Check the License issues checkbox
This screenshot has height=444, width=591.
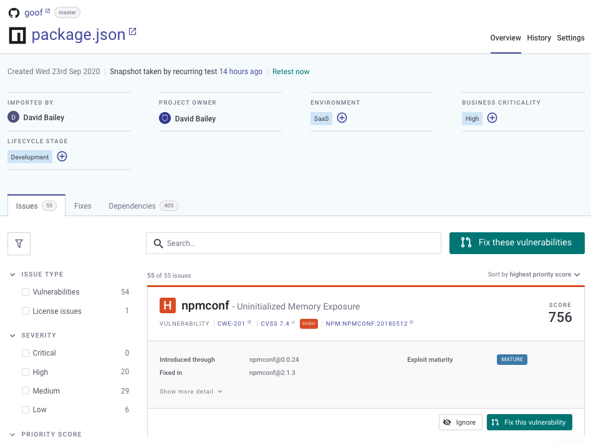pyautogui.click(x=25, y=311)
